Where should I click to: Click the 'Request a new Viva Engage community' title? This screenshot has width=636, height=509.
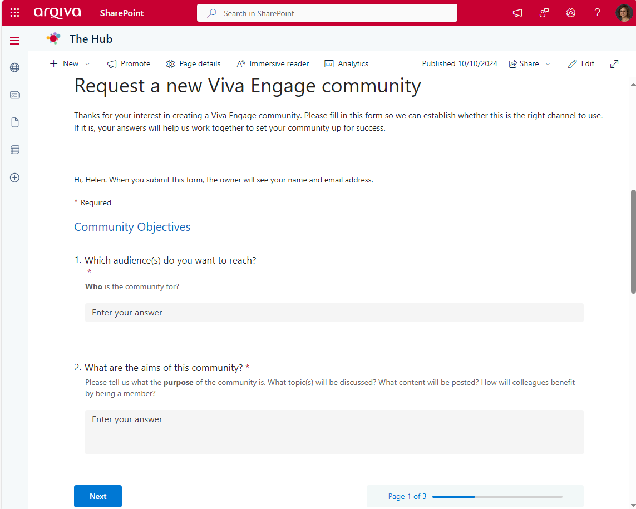click(248, 86)
